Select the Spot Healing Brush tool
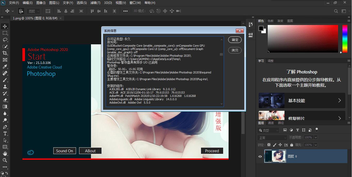 (5, 73)
